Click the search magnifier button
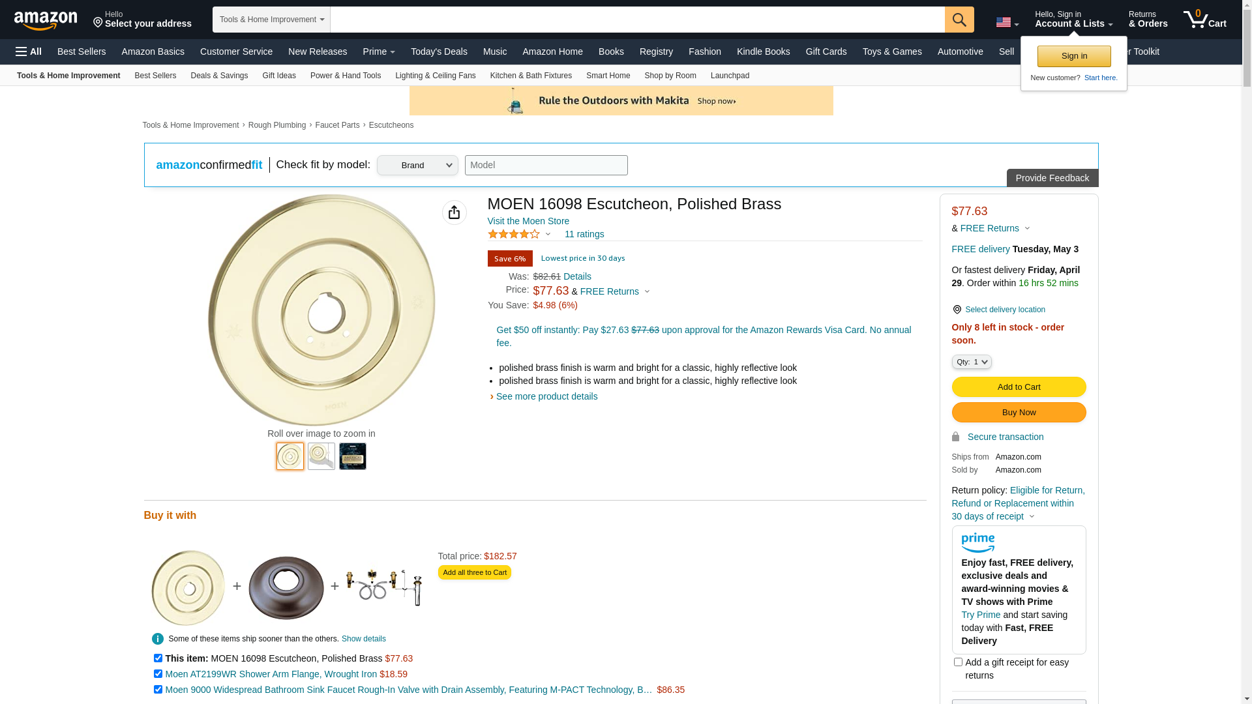The width and height of the screenshot is (1252, 704). pos(959,20)
